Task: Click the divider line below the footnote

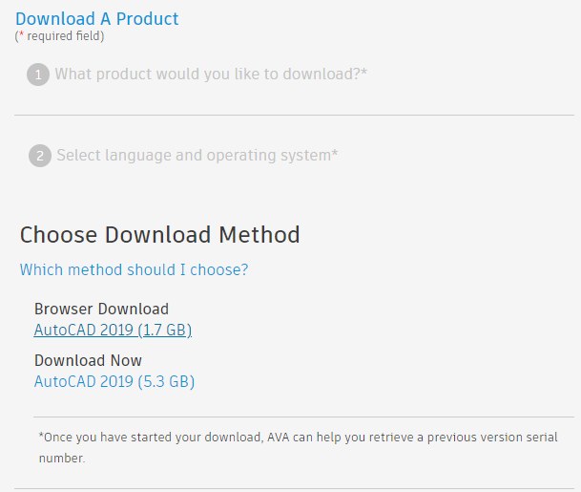Action: coord(294,489)
